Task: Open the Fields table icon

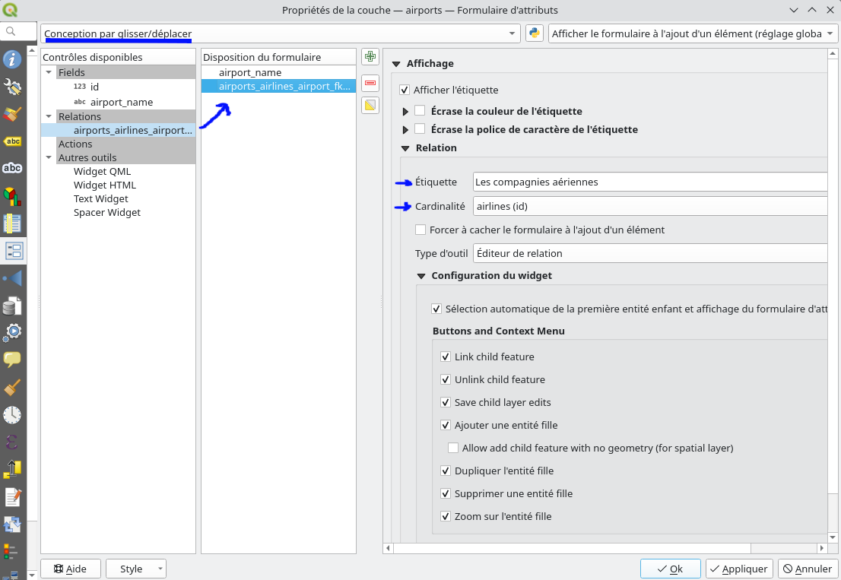Action: [12, 223]
